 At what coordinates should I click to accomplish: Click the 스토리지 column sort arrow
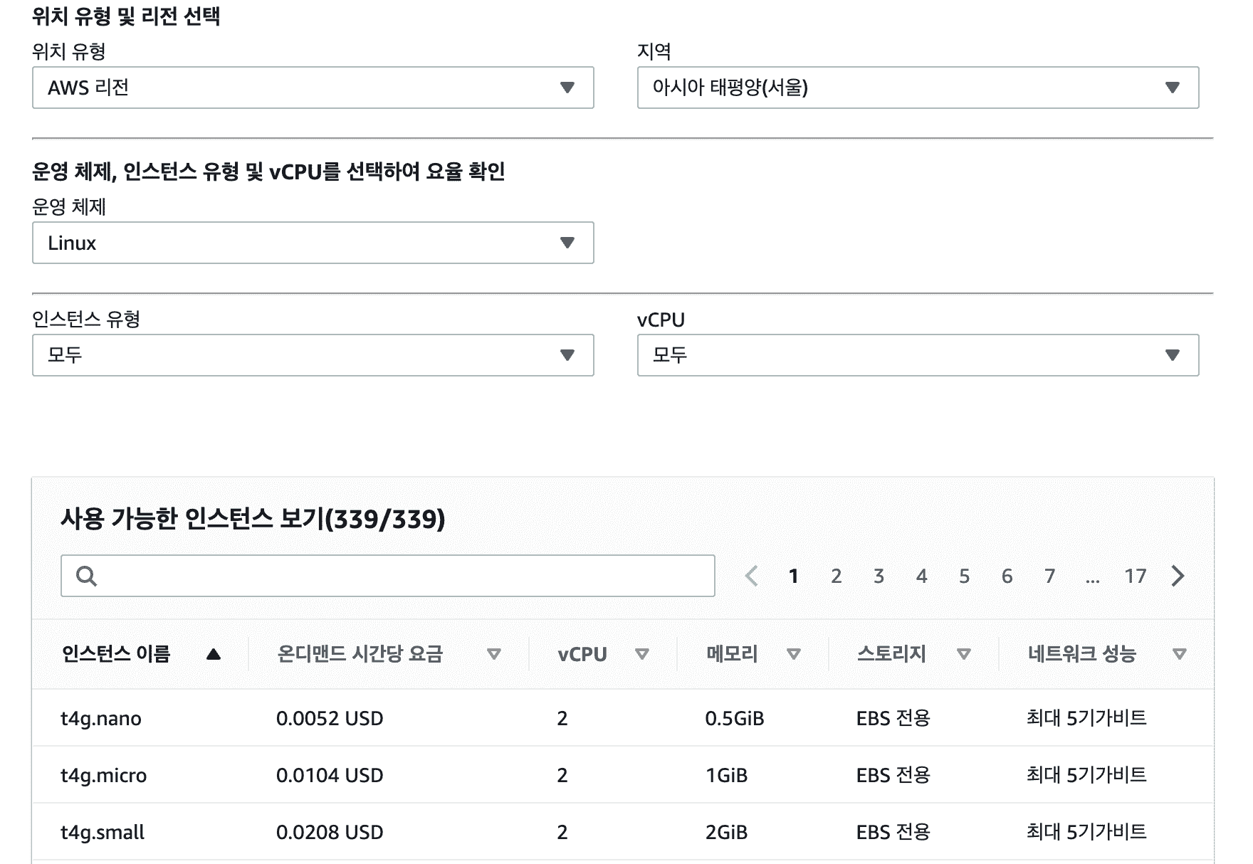[963, 654]
